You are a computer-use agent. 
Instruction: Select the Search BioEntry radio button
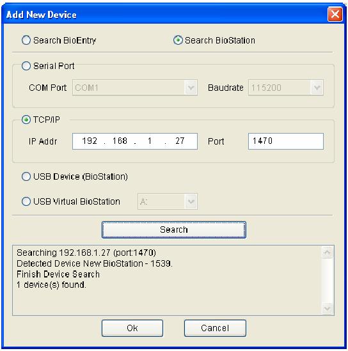click(26, 40)
